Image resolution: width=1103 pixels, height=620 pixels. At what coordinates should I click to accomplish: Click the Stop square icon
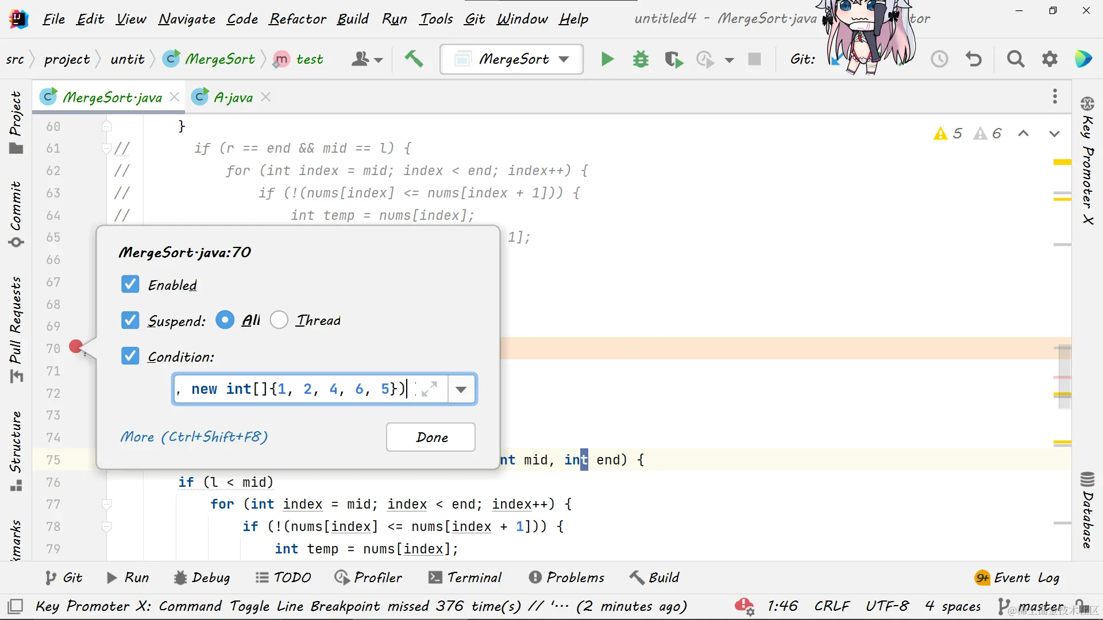pyautogui.click(x=754, y=59)
